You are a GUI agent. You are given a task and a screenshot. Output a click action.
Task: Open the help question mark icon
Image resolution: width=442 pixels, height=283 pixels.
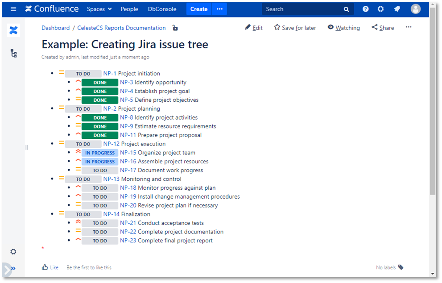(366, 9)
